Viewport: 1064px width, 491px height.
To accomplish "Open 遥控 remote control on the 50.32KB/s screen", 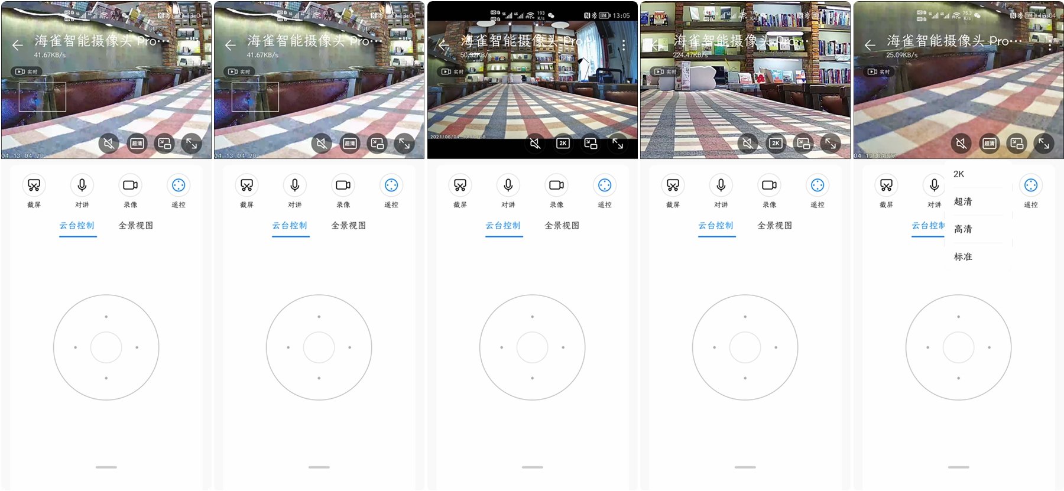I will tap(605, 186).
